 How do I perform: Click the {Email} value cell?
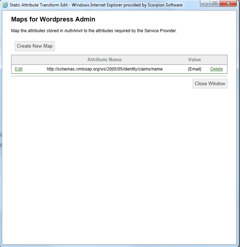pyautogui.click(x=195, y=69)
